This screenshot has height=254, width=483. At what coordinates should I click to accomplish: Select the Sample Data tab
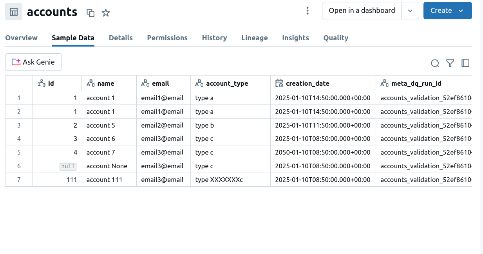coord(73,38)
